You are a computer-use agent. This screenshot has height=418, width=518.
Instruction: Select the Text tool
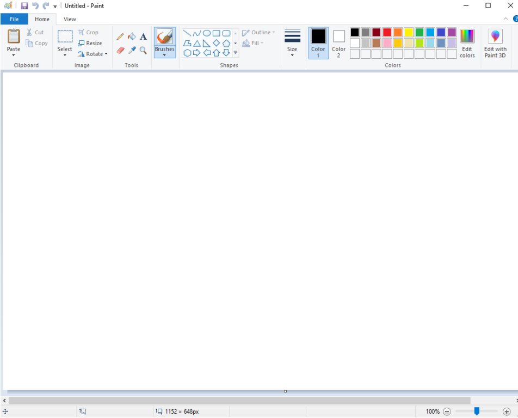pyautogui.click(x=143, y=36)
